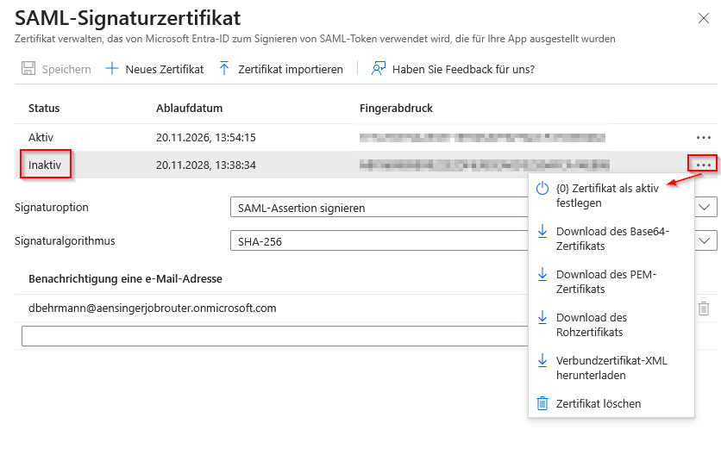The height and width of the screenshot is (455, 721).
Task: Close the SAML-Signaturzertifikat panel
Action: (x=704, y=18)
